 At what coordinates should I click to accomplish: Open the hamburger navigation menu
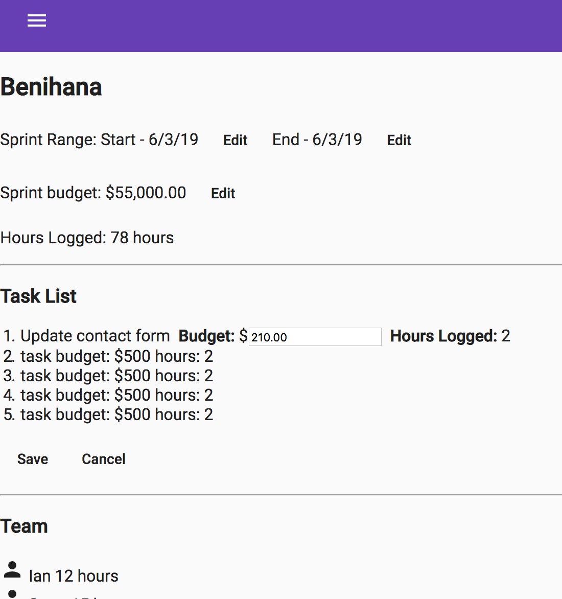coord(37,20)
